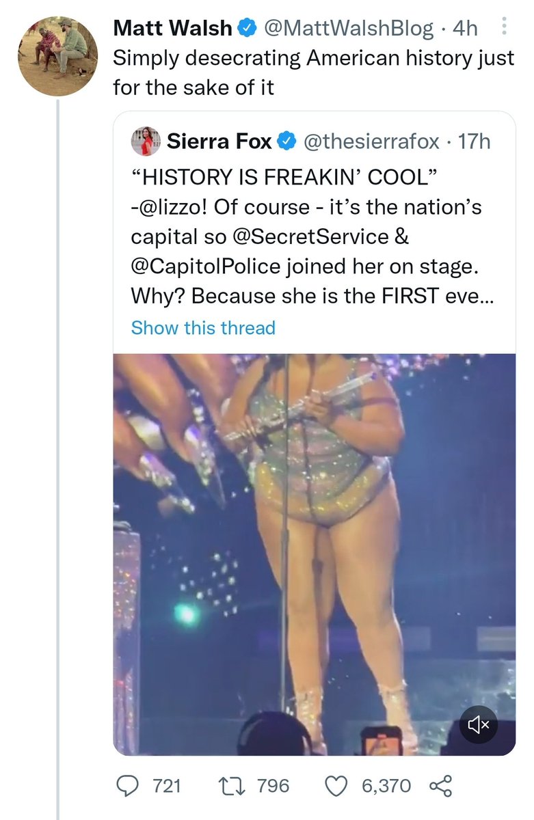This screenshot has width=534, height=820.
Task: Like the tweet with heart icon
Action: [x=336, y=786]
